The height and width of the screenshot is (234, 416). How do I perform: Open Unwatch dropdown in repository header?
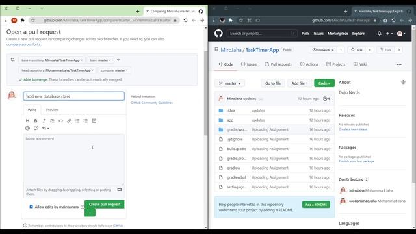click(x=323, y=50)
